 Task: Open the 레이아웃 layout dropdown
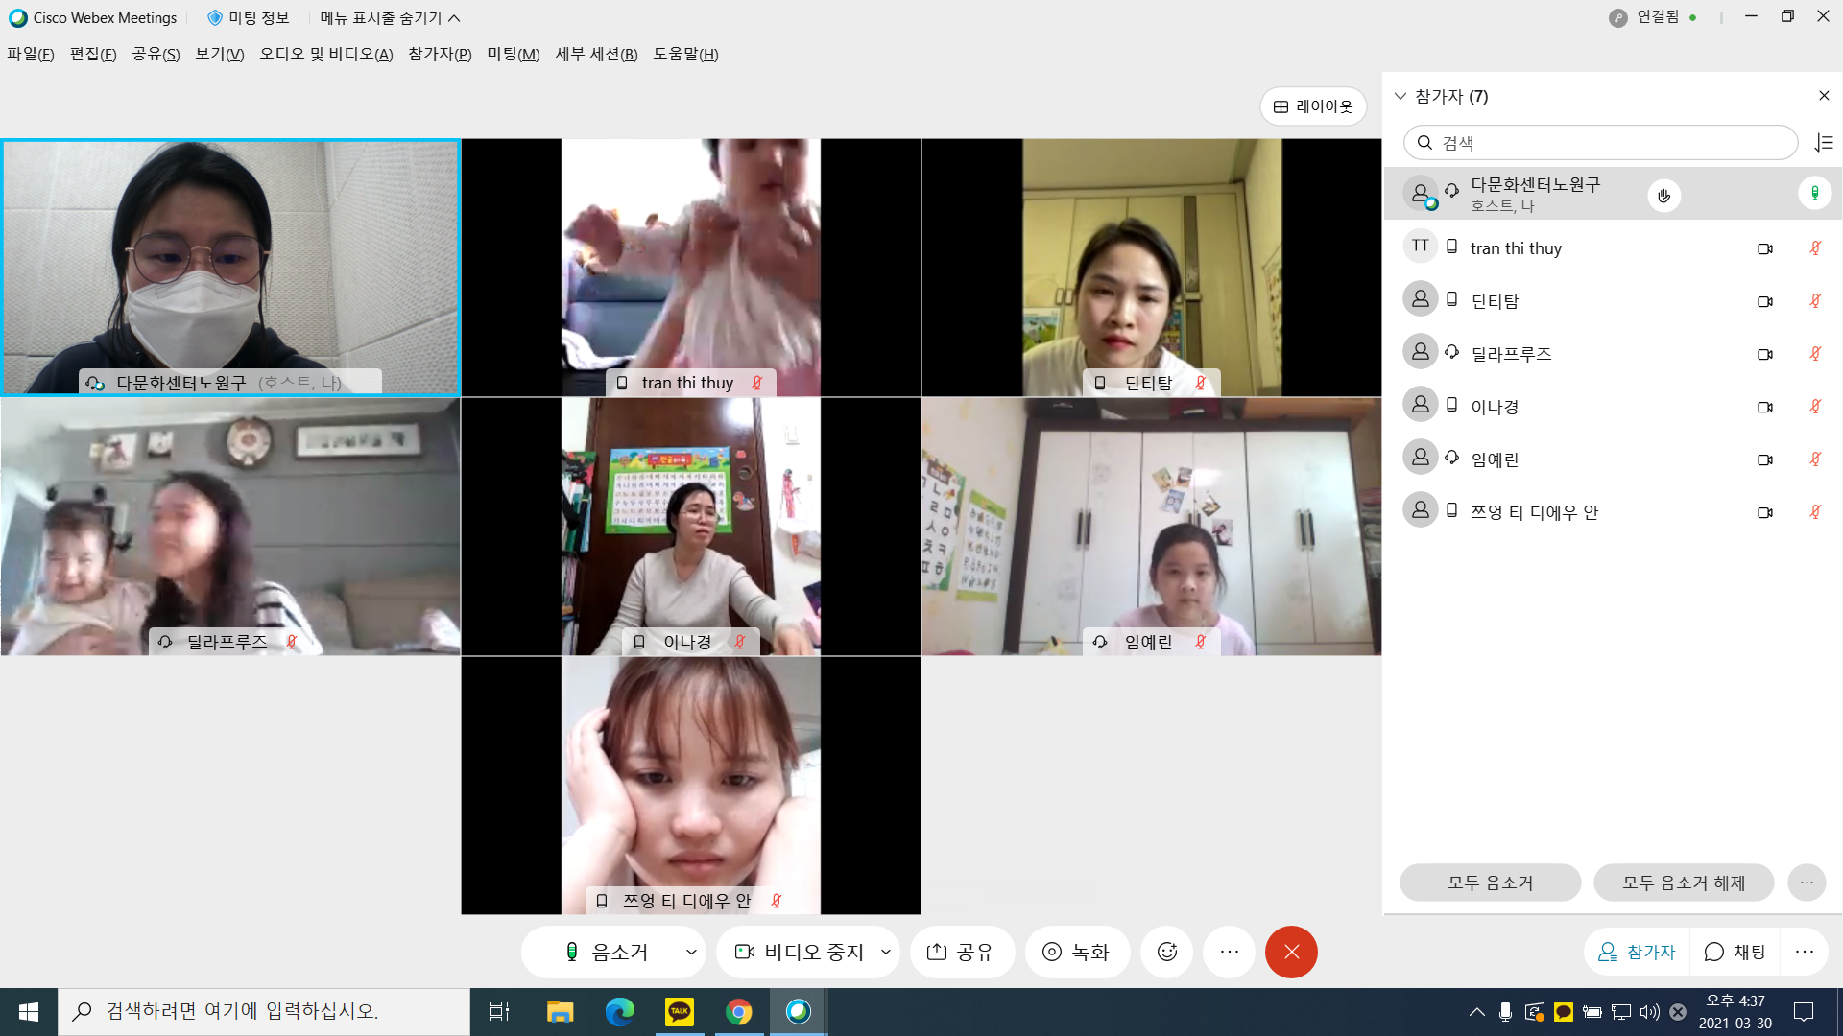click(x=1312, y=106)
